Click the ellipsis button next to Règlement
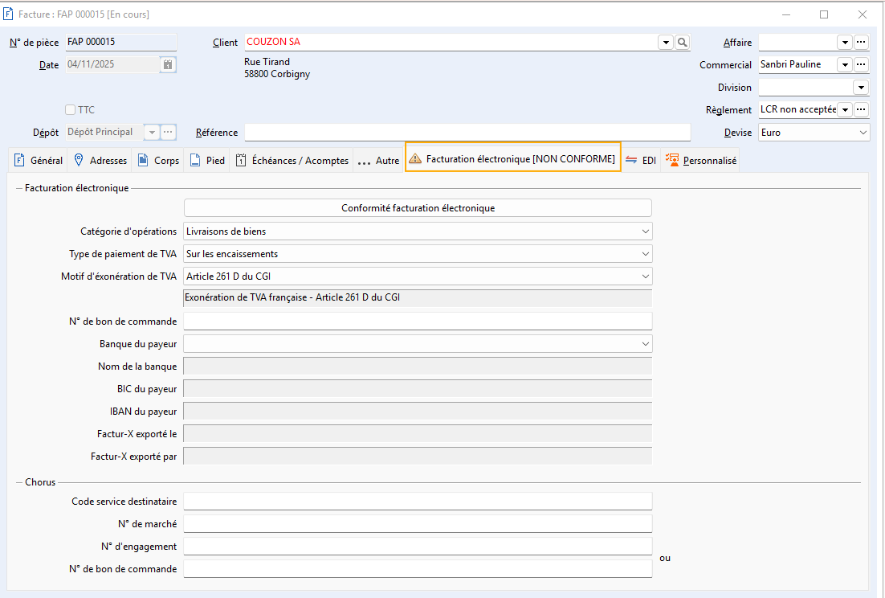This screenshot has width=885, height=598. [861, 109]
